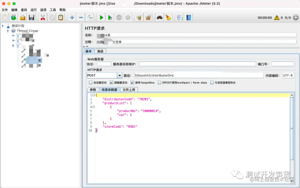Click the Thread Group gear icon
Viewport: 300px width, 188px height.
point(13,31)
